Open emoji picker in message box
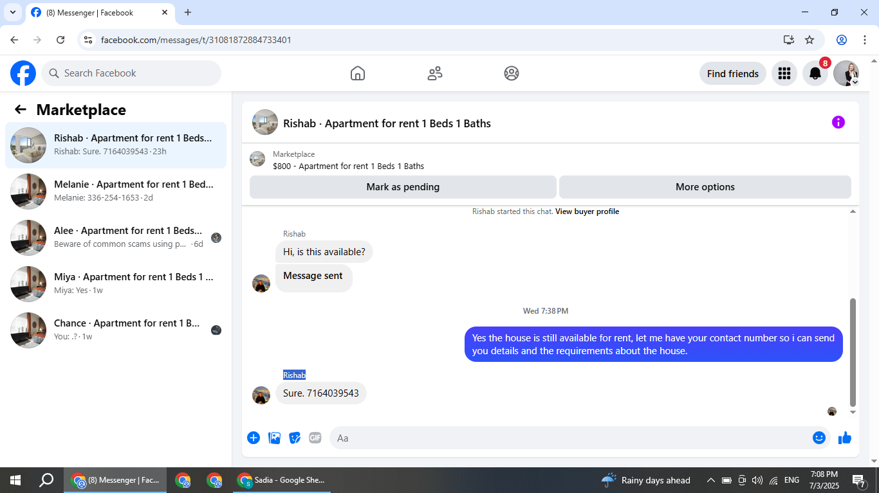Viewport: 879px width, 493px height. click(819, 438)
